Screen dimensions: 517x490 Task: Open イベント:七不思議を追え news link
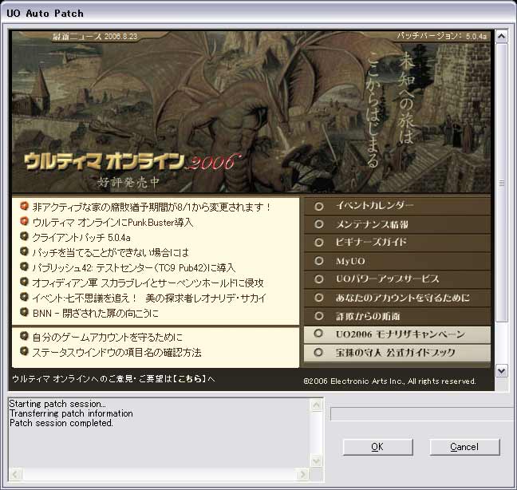point(149,298)
